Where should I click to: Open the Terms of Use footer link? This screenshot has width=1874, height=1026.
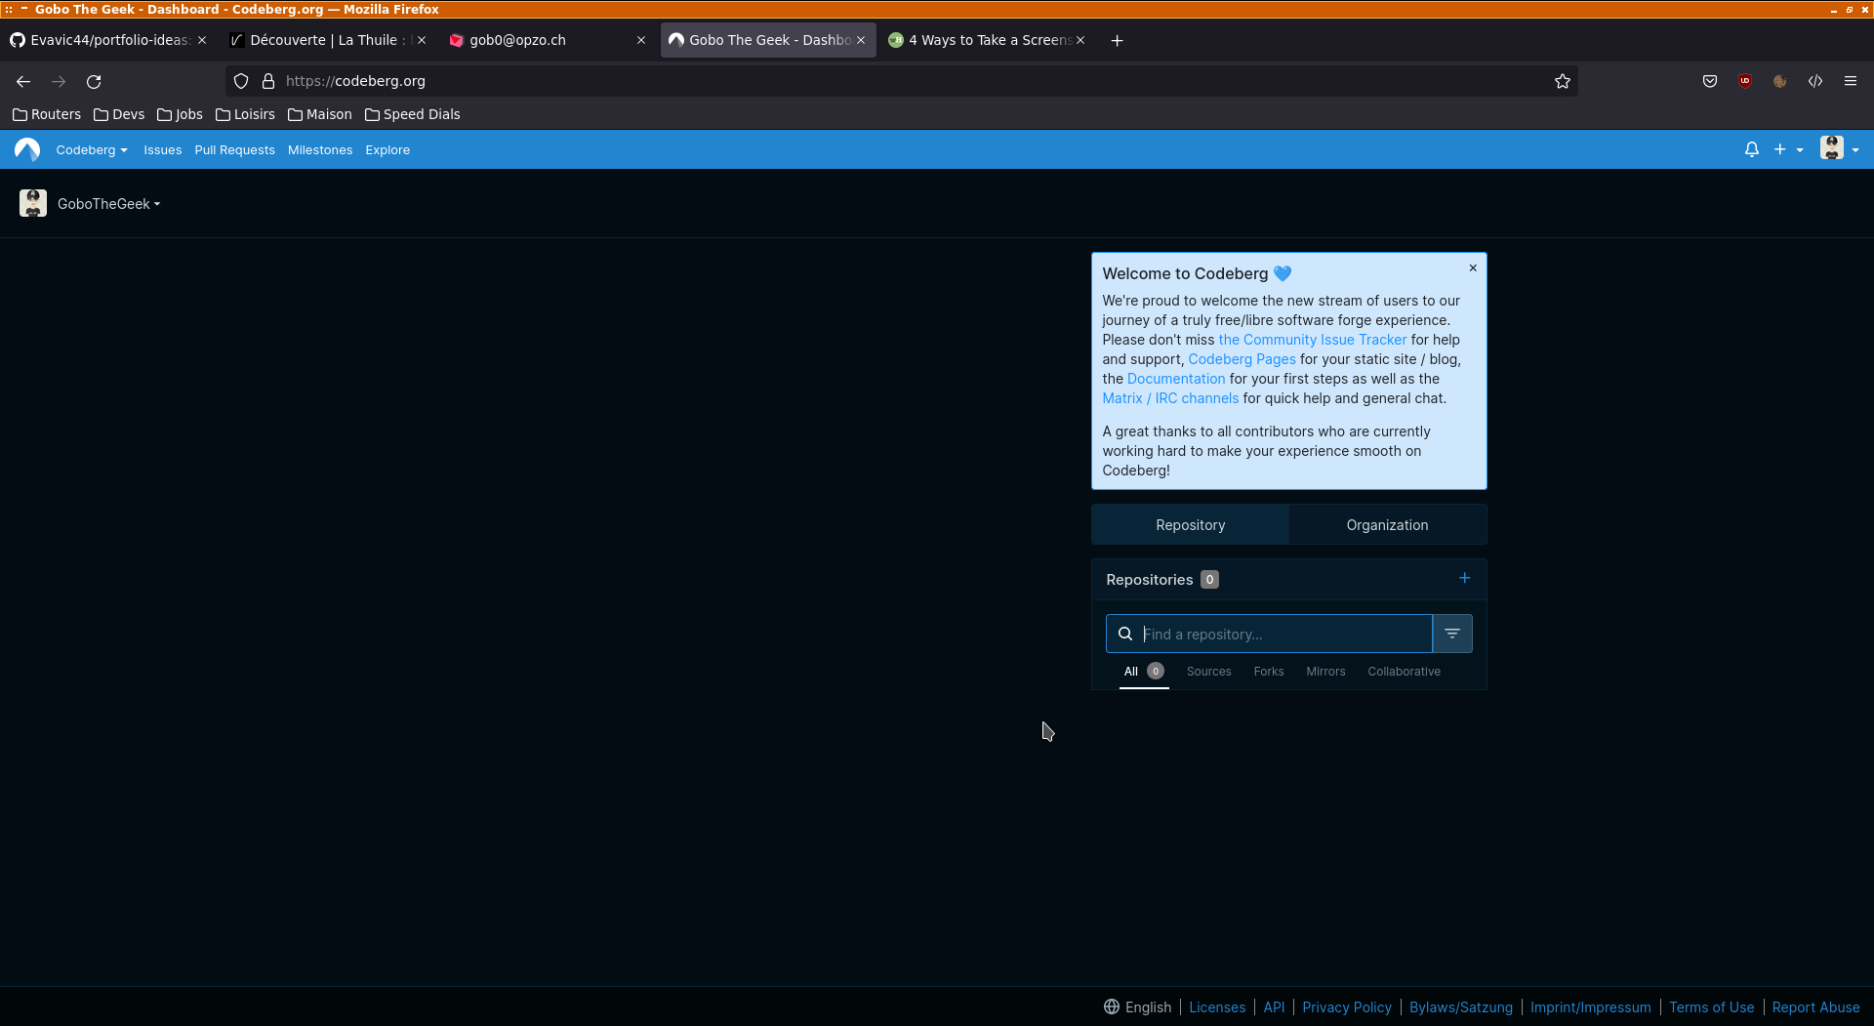coord(1711,1007)
